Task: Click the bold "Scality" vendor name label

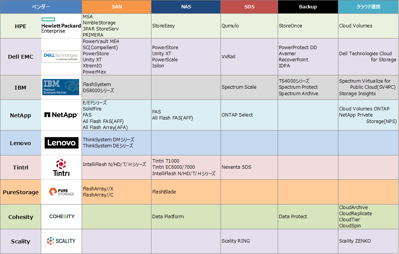Action: pyautogui.click(x=20, y=241)
